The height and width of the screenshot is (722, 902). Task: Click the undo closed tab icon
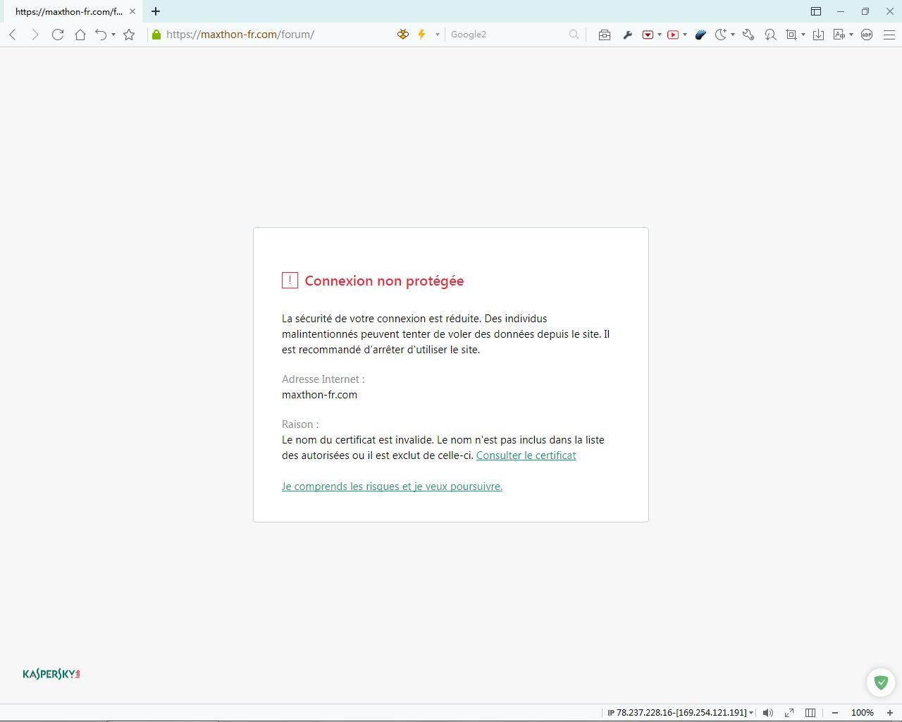(x=101, y=35)
